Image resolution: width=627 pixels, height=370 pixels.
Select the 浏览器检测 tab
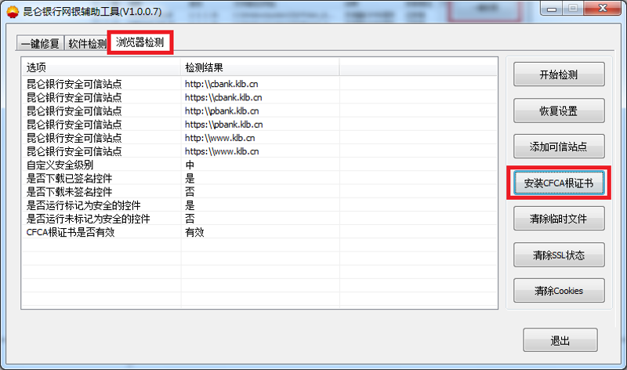[x=140, y=42]
